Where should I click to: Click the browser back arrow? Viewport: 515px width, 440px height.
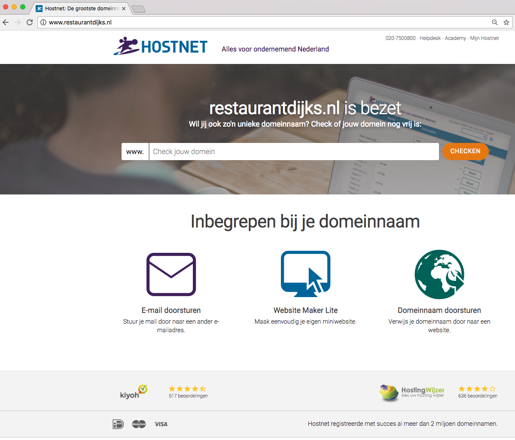click(x=6, y=22)
